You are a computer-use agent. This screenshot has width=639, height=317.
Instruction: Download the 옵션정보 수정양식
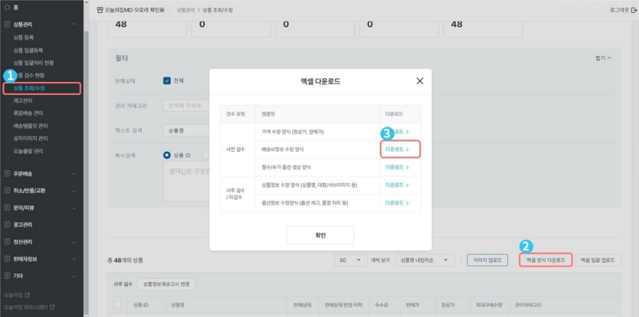point(397,203)
